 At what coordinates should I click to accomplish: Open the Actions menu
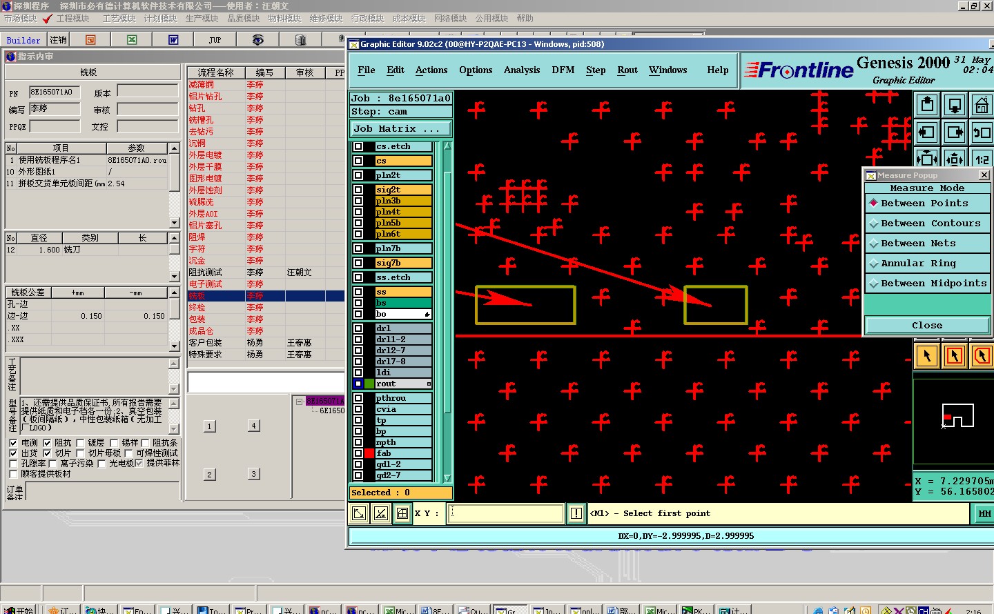(431, 70)
